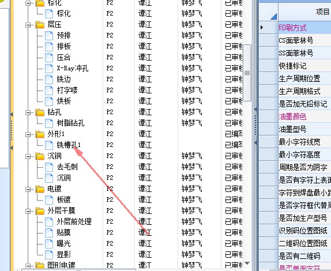Screen dimensions: 331x271
Task: Click the 外层干膜 folder icon
Action: tap(40, 211)
